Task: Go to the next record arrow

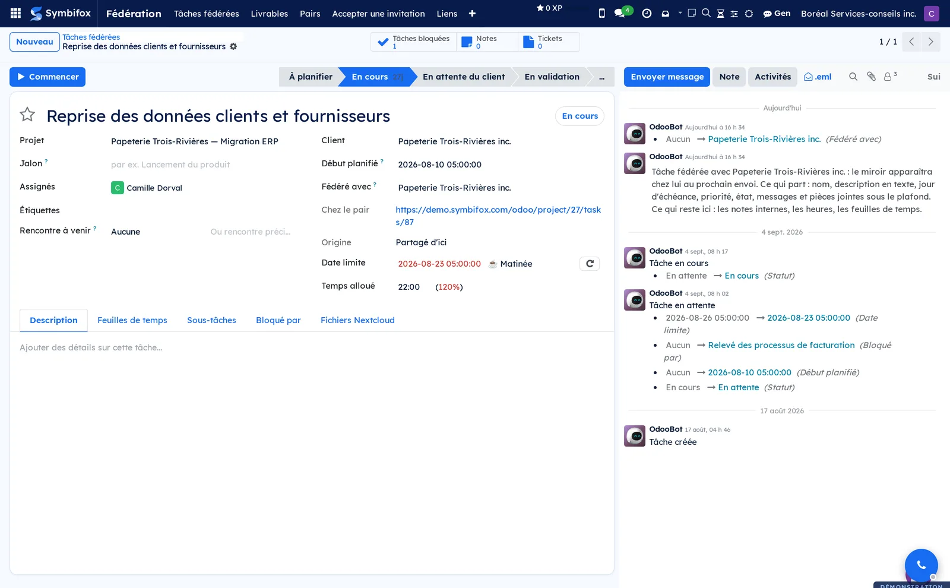Action: pos(930,42)
